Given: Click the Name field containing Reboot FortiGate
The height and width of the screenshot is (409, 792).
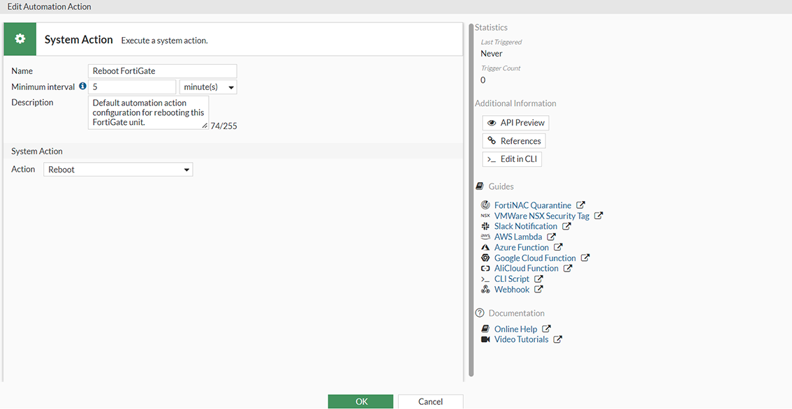Looking at the screenshot, I should tap(162, 70).
